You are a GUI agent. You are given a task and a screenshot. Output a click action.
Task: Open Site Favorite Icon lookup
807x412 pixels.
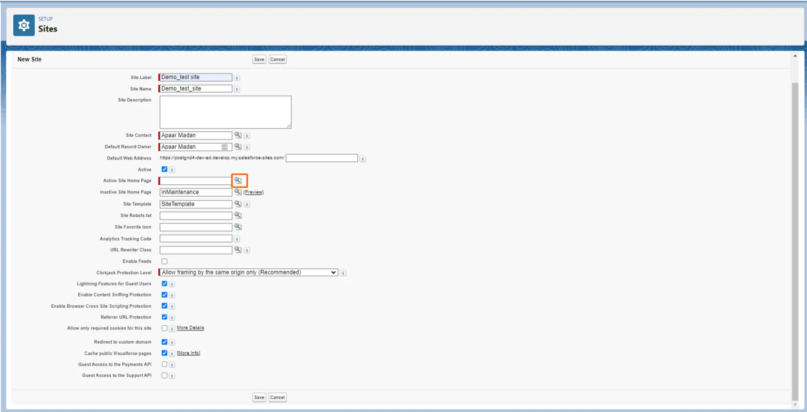pos(238,227)
